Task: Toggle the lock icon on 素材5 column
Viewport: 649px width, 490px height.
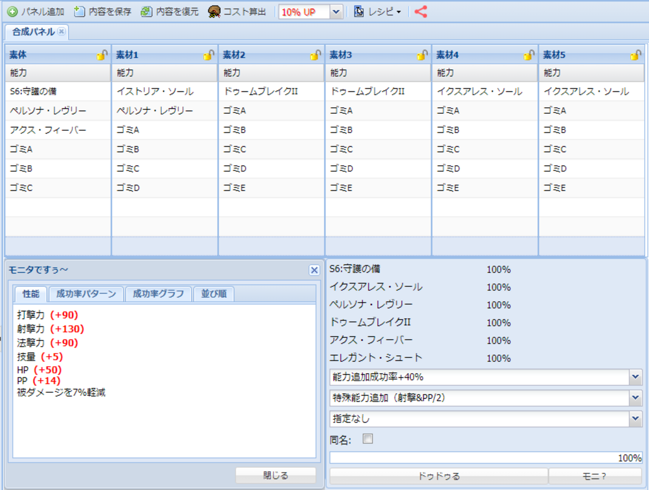Action: coord(636,55)
